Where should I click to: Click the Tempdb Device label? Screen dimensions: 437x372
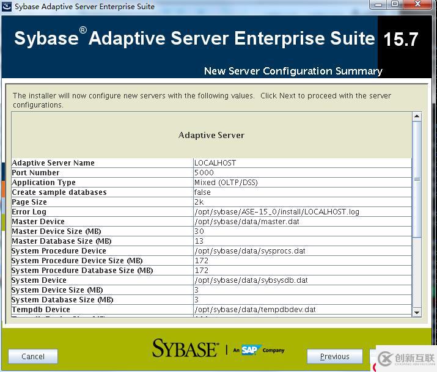(x=41, y=309)
